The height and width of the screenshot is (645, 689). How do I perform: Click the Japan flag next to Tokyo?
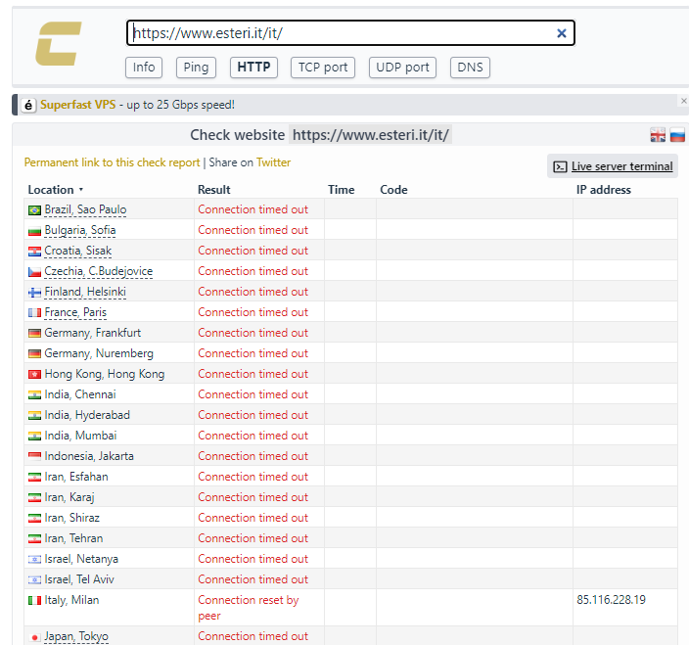point(35,637)
